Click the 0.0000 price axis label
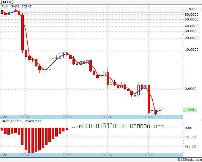Image resolution: width=202 pixels, height=162 pixels. (x=190, y=89)
